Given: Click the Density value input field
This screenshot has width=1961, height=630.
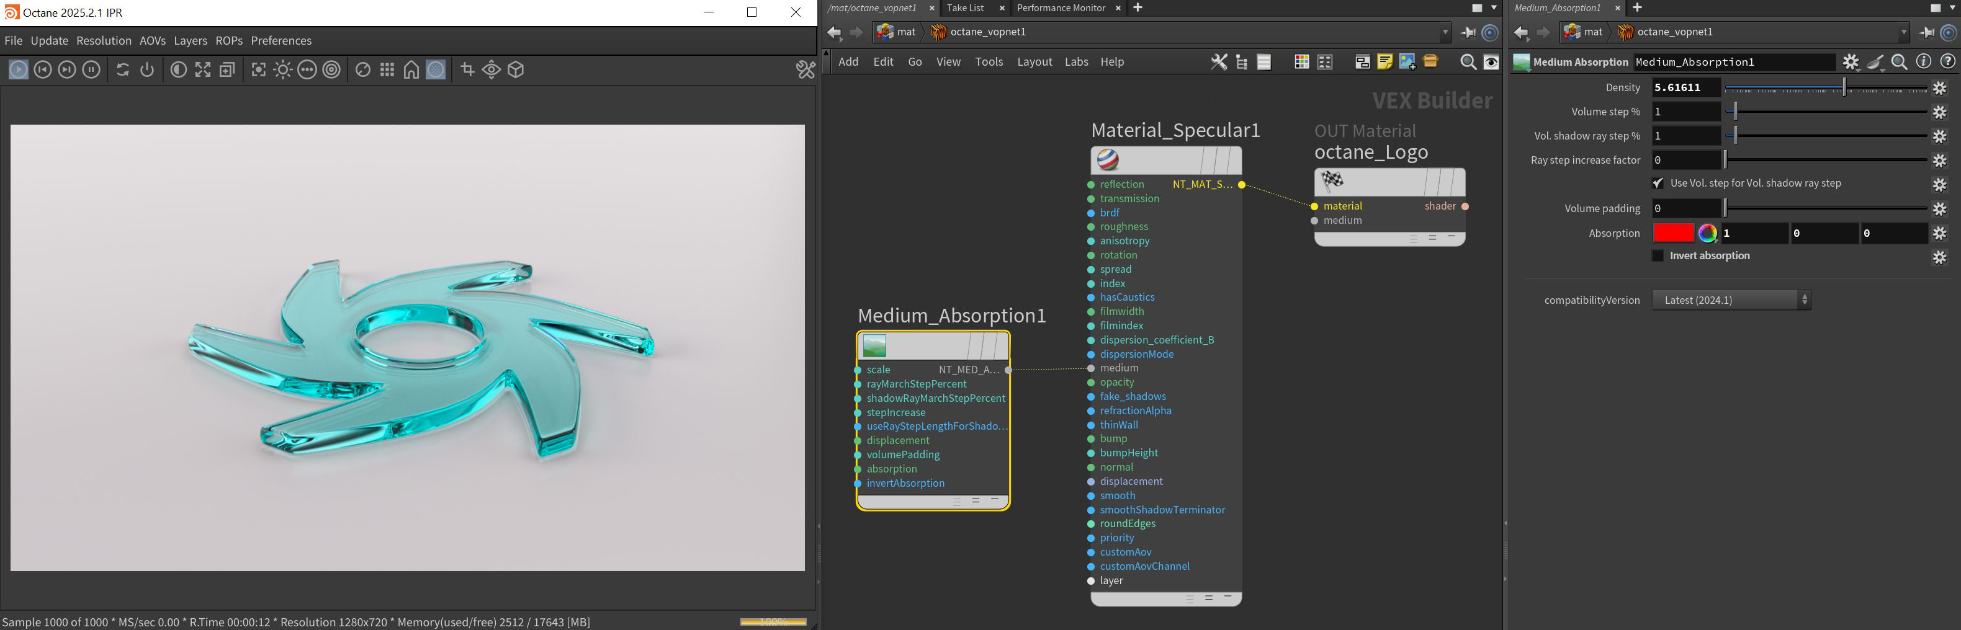Looking at the screenshot, I should [x=1685, y=87].
